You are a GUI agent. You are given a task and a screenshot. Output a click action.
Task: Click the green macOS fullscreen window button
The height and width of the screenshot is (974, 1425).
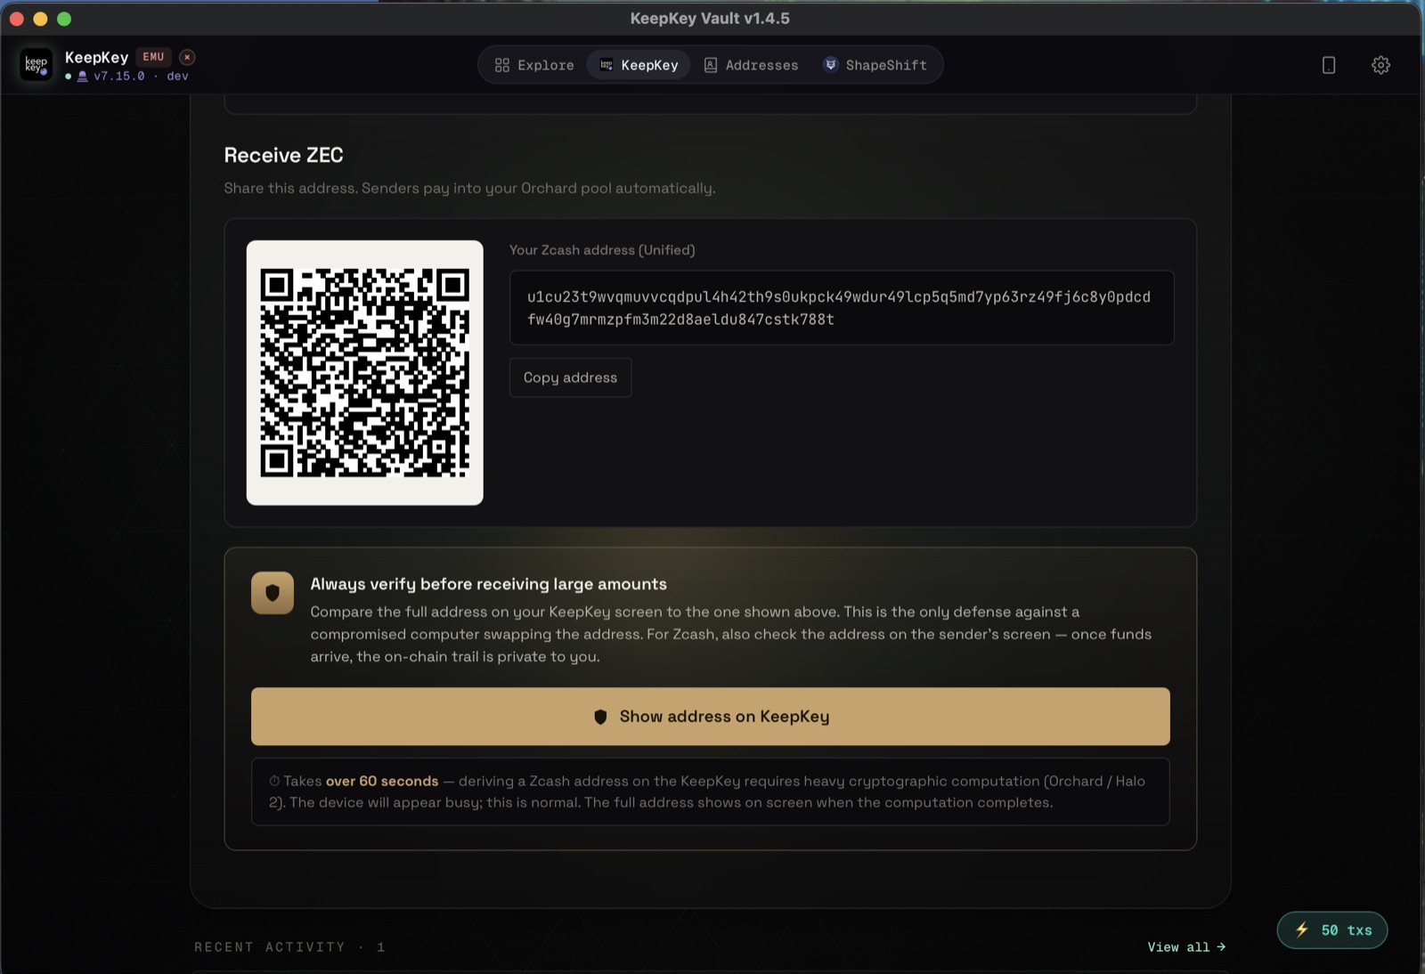64,19
